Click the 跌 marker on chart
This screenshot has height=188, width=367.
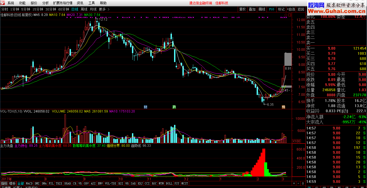click(174, 107)
